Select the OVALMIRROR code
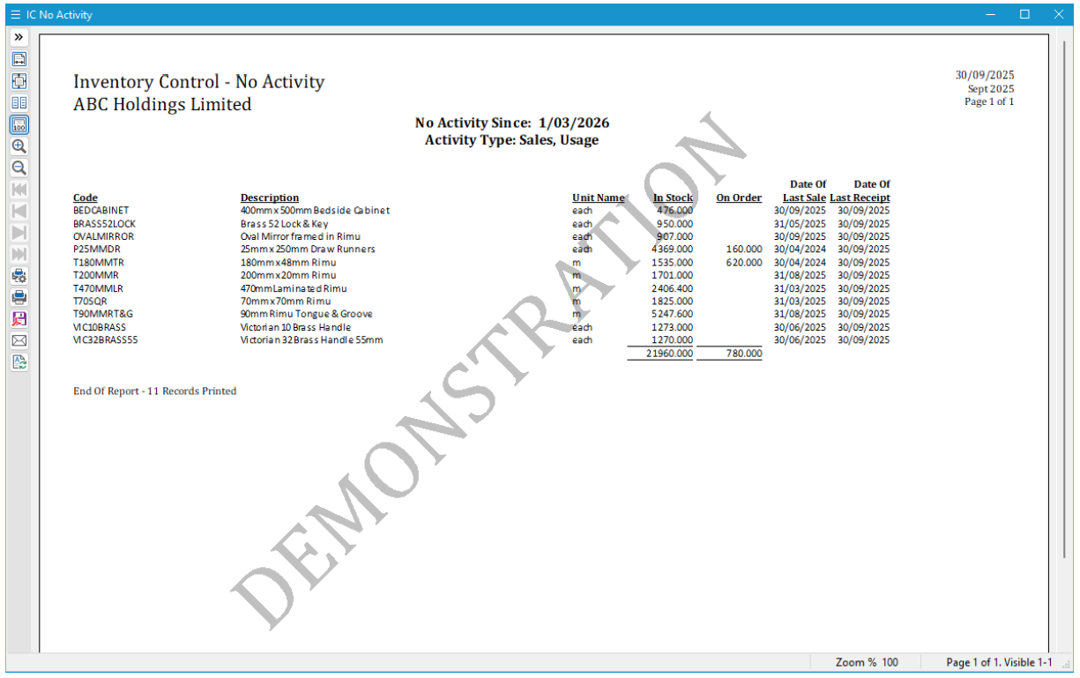1080x678 pixels. click(104, 236)
